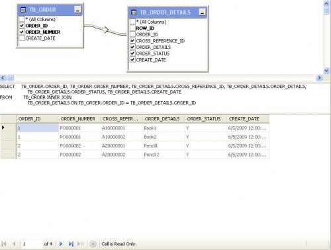Go to previous record in navigator
This screenshot has width=331, height=250.
pos(15,244)
